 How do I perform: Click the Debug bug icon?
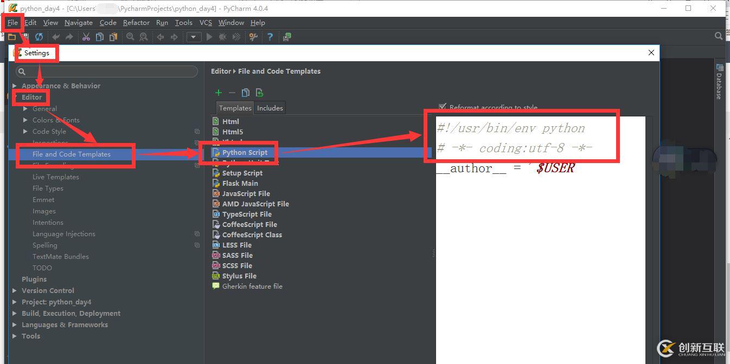[222, 37]
